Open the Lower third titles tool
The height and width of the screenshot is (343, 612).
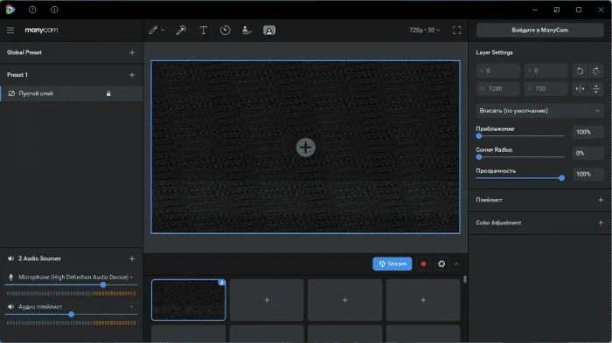point(247,30)
